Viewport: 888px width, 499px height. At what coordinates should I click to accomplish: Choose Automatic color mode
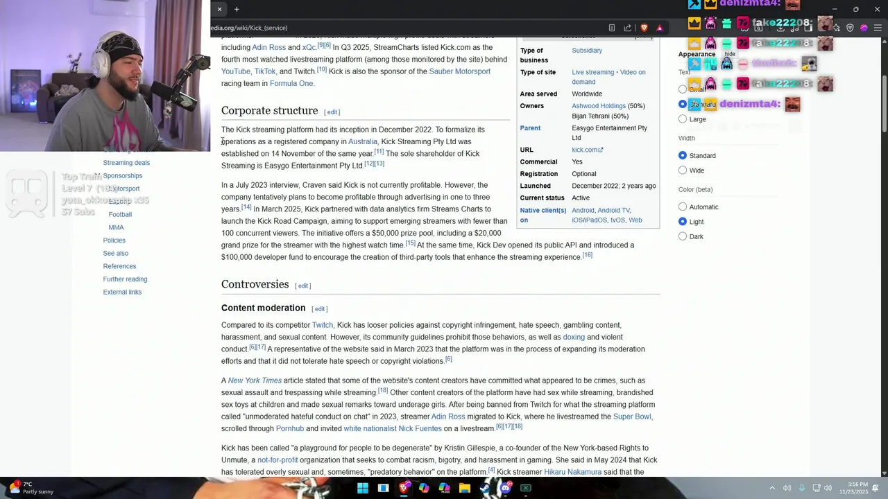[x=683, y=207]
